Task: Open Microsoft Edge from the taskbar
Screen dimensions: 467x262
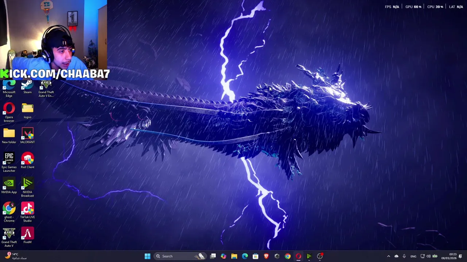Action: click(x=245, y=256)
